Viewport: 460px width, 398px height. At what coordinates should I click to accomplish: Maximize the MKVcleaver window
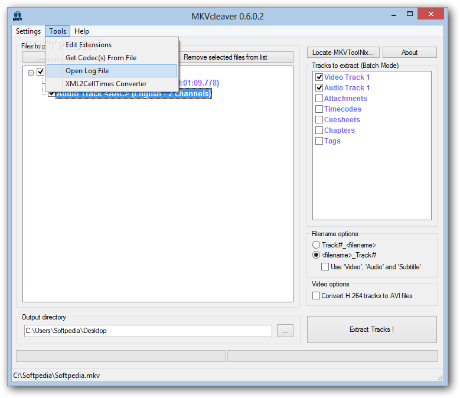coord(410,14)
